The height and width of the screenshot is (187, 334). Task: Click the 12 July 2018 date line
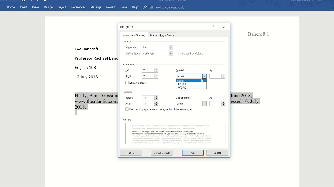86,77
